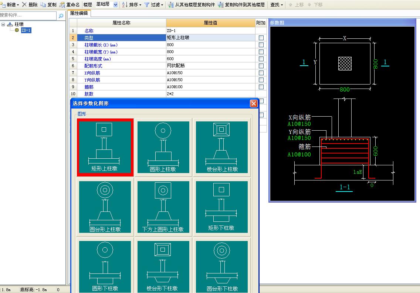The height and width of the screenshot is (293, 420).
Task: Click the Y向纵筋 value A10@150 cell
Action: (210, 80)
